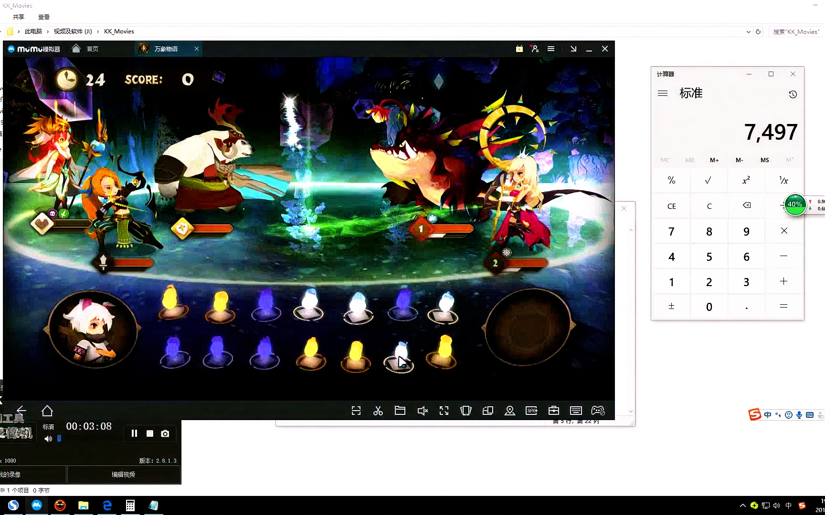Adjust the recorder blue volume level bar
Image resolution: width=825 pixels, height=515 pixels.
pos(59,438)
